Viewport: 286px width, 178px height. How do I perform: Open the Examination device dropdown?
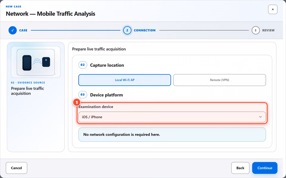click(x=172, y=117)
